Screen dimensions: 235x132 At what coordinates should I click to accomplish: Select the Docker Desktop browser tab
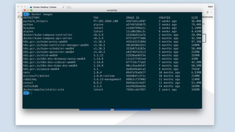click(x=47, y=7)
